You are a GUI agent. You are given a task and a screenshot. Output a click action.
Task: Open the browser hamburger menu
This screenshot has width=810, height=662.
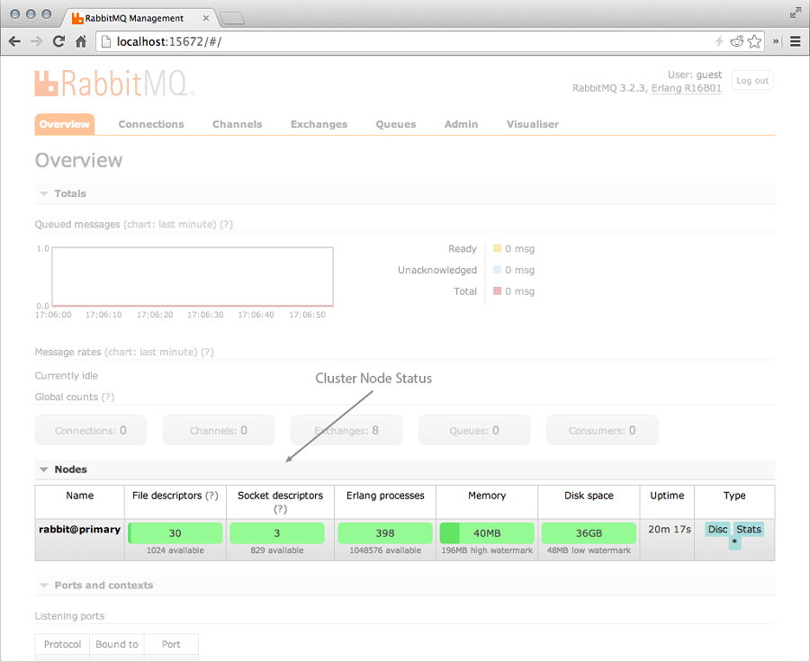click(x=796, y=40)
